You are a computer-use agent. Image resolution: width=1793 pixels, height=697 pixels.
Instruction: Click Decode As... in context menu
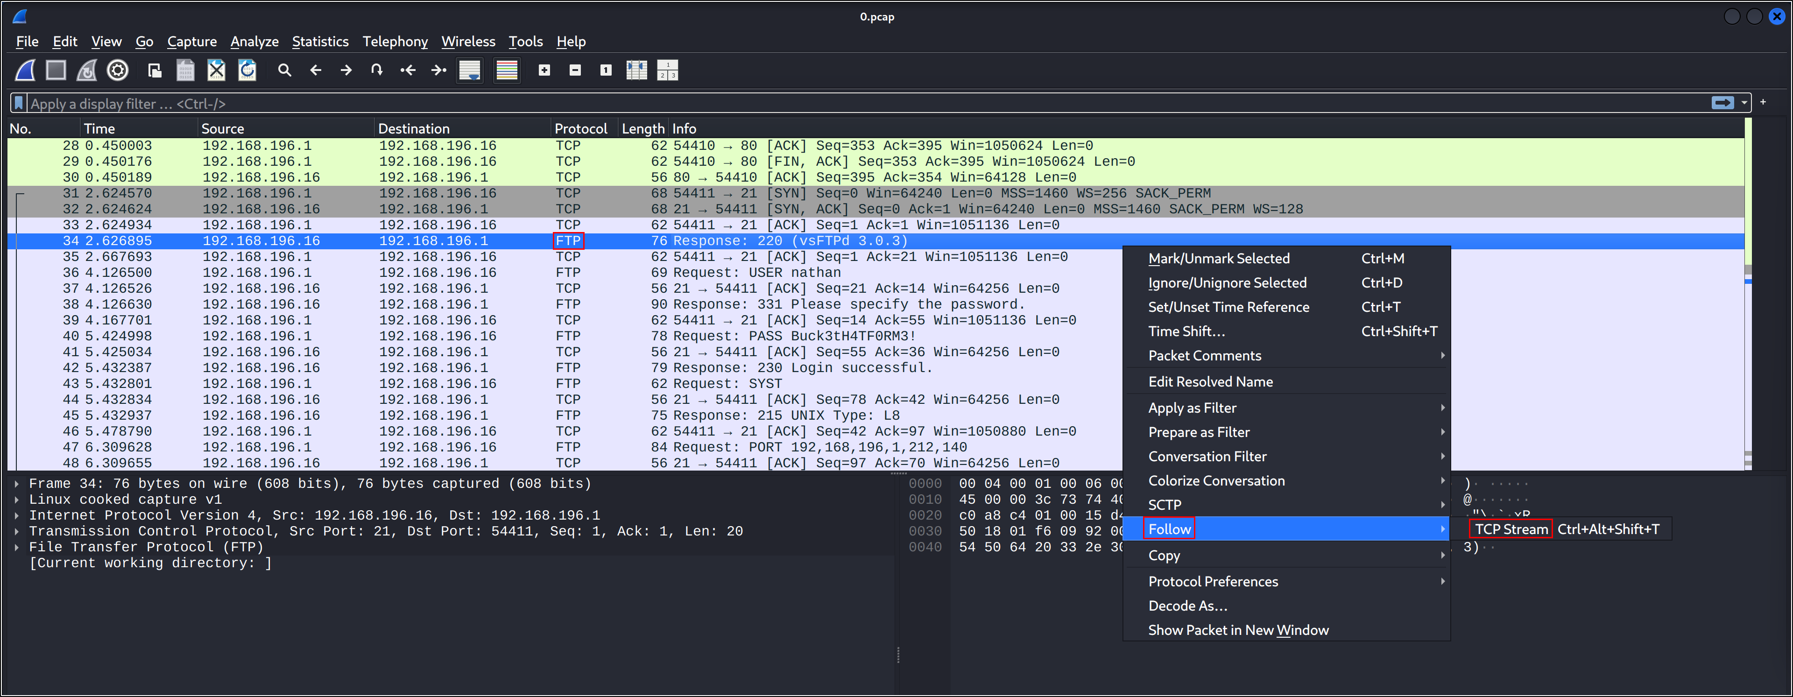(x=1187, y=606)
